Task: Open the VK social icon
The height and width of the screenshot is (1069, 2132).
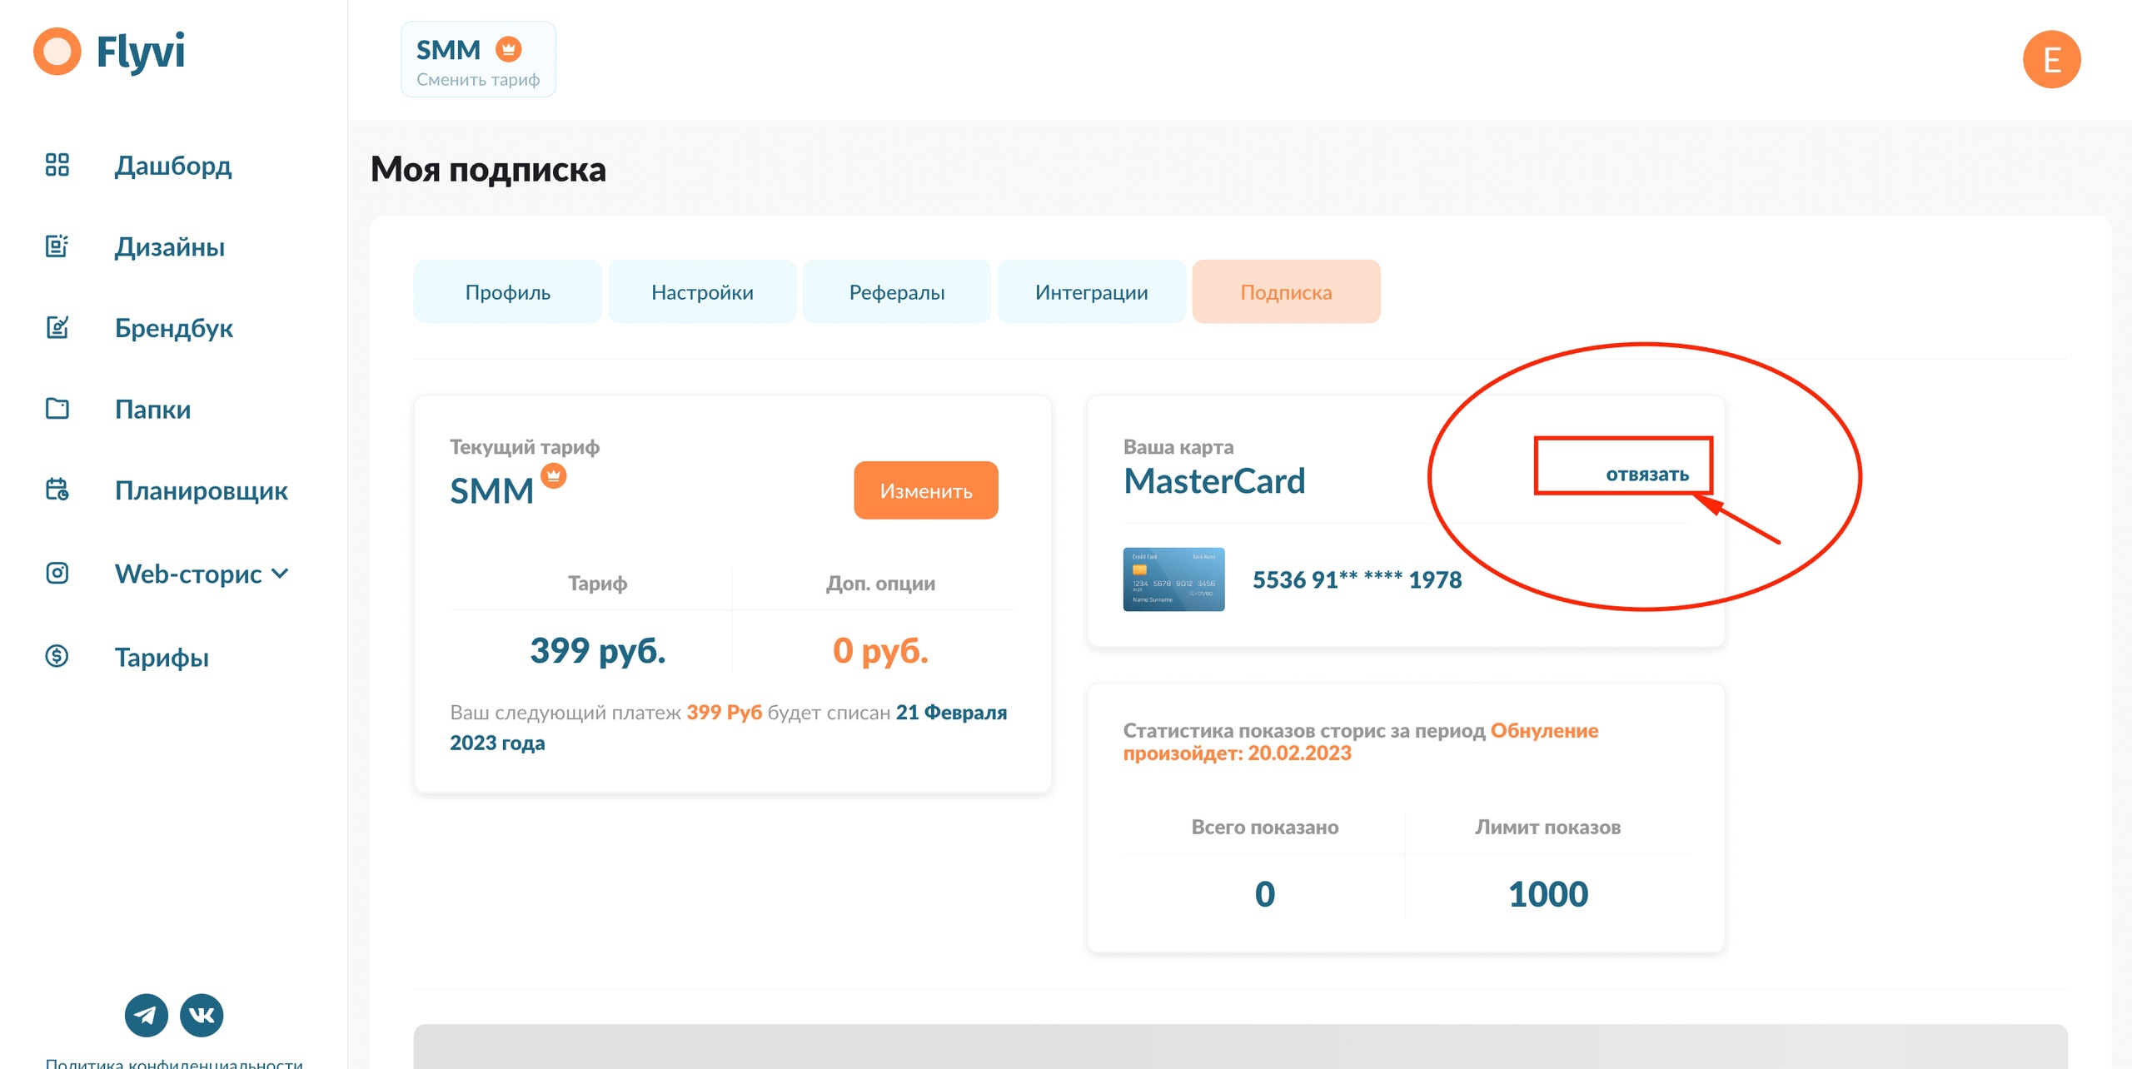Action: click(202, 1015)
